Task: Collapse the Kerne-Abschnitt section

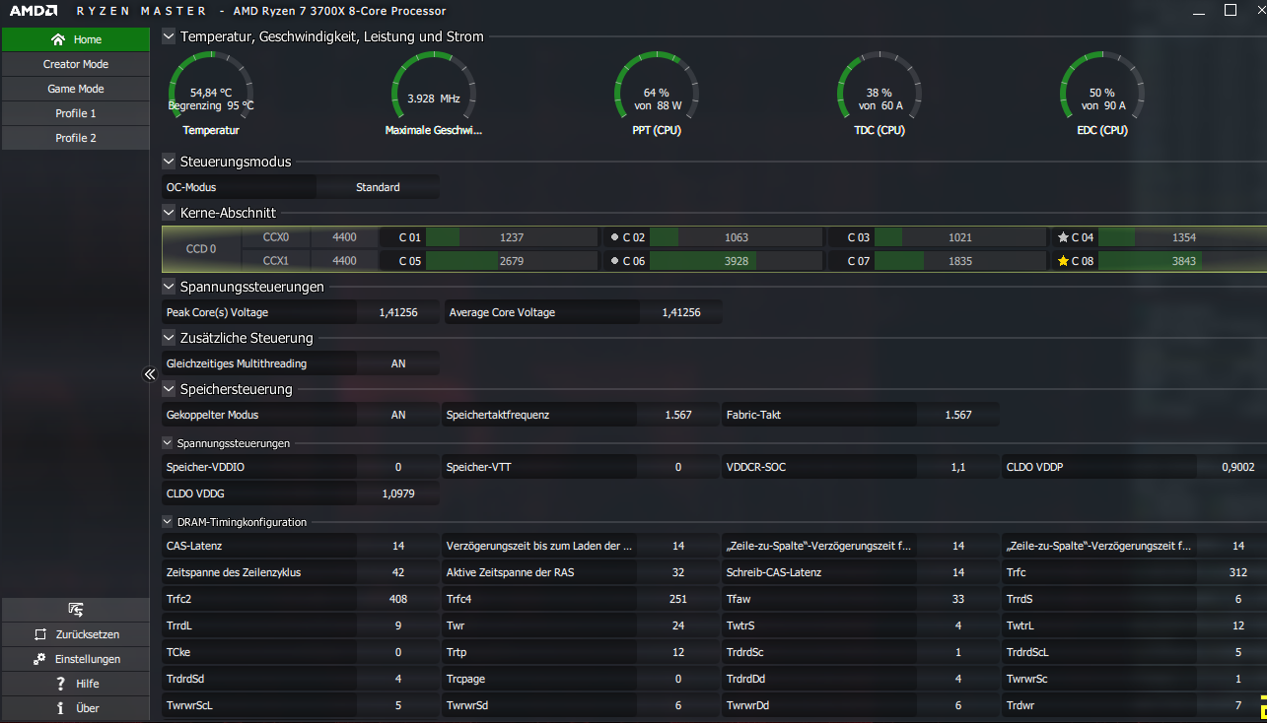Action: tap(169, 213)
